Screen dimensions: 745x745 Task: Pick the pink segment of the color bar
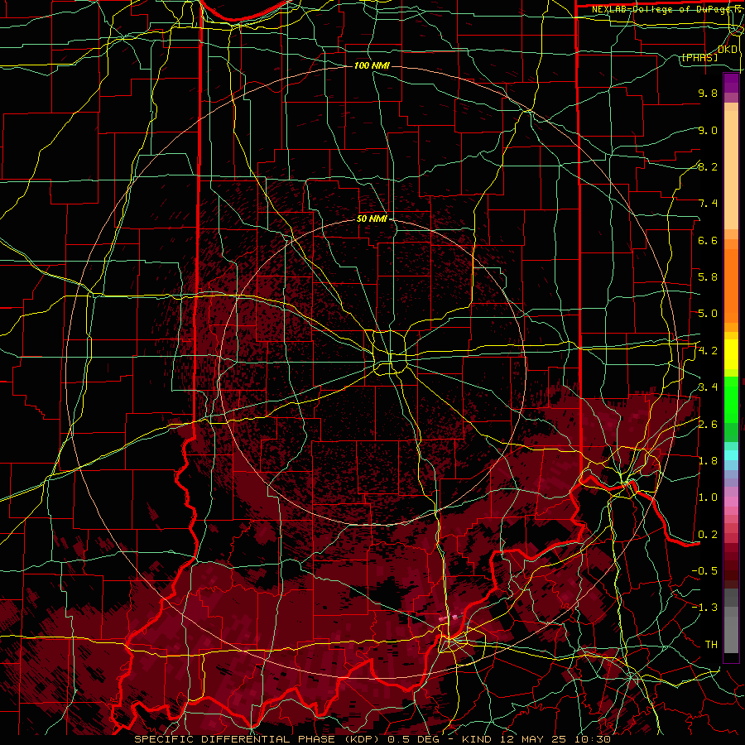[x=731, y=502]
